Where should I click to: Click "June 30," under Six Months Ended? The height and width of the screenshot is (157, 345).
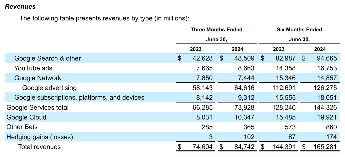click(x=299, y=40)
